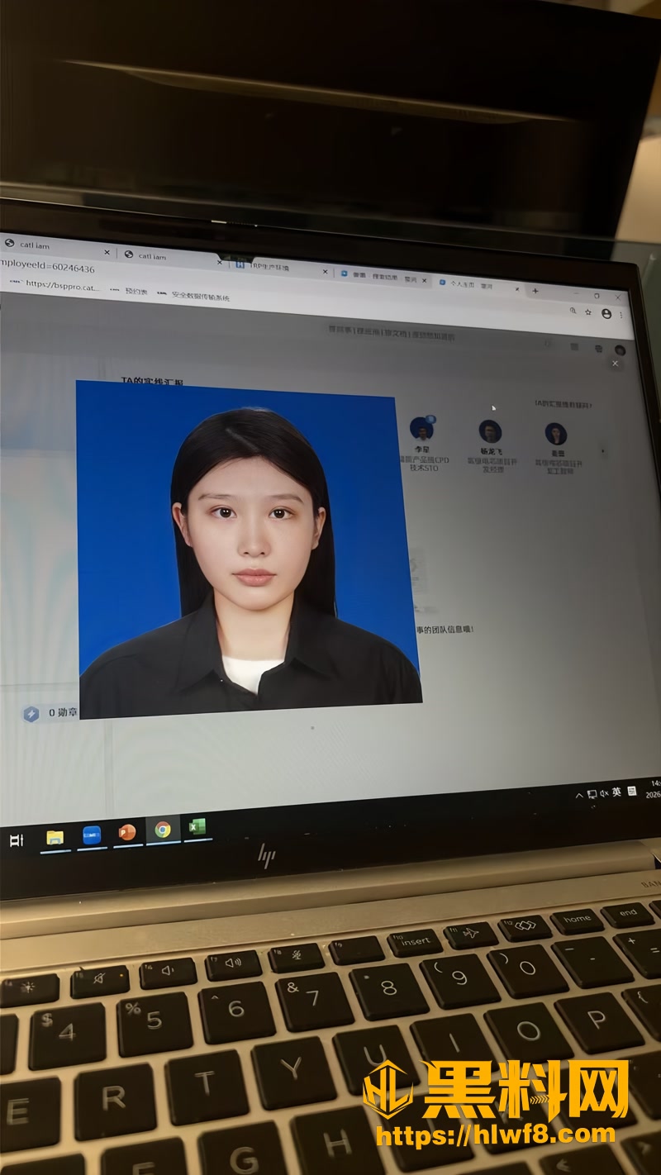661x1175 pixels.
Task: Show next colleagues with right arrow
Action: [602, 451]
